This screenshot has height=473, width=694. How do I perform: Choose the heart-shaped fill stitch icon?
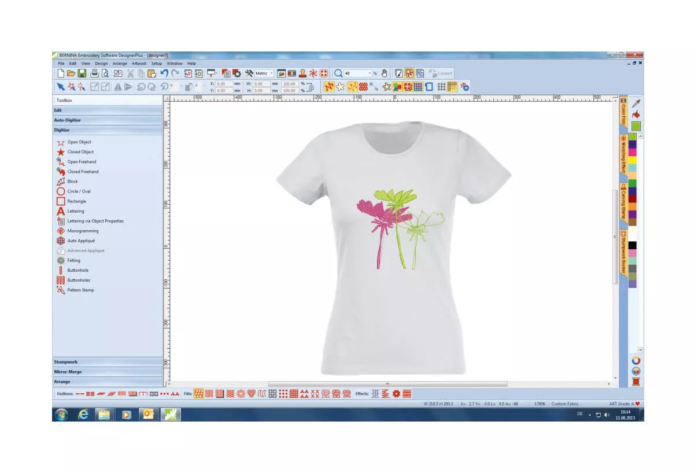(x=251, y=394)
